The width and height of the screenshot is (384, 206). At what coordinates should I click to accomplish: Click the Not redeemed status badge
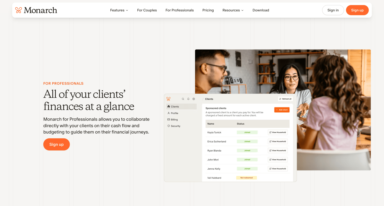point(247,178)
